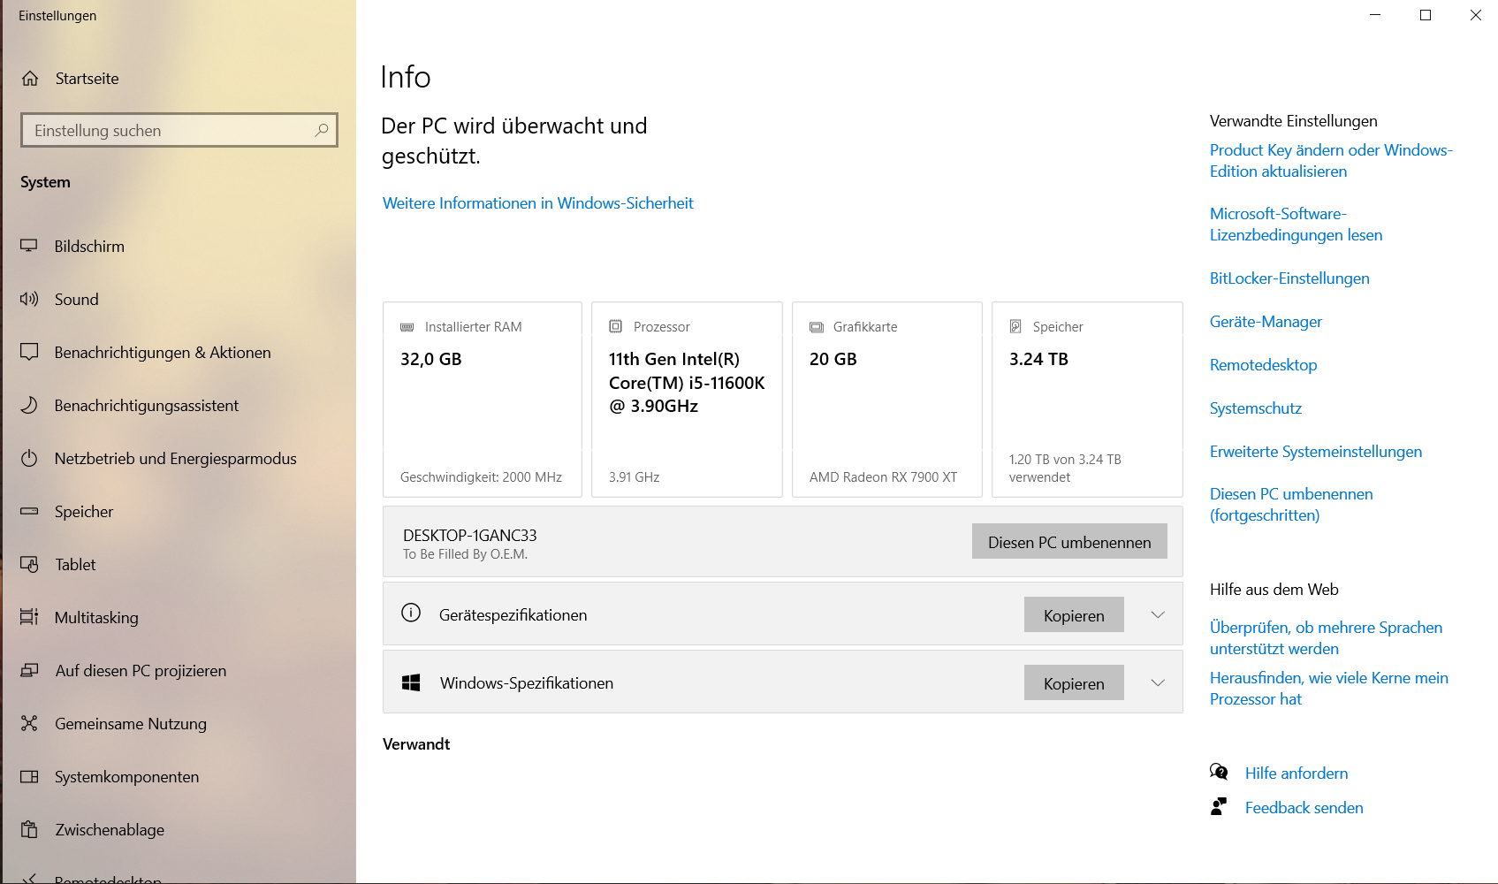This screenshot has width=1498, height=884.
Task: Expand Windows-Spezifikationen with its chevron
Action: (x=1158, y=682)
